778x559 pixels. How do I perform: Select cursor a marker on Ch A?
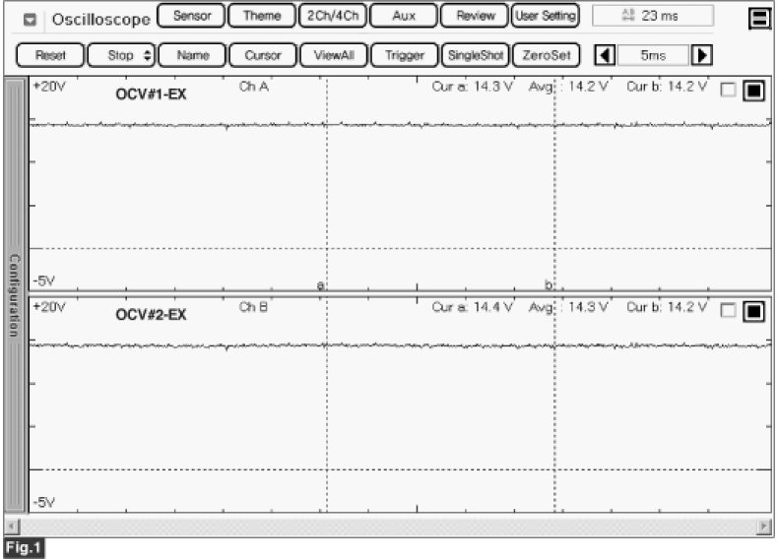[x=320, y=283]
